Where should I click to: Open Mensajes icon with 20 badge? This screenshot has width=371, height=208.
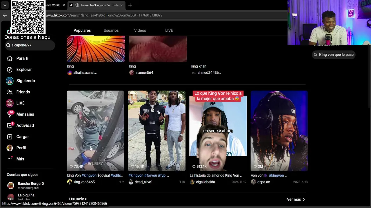pos(10,114)
